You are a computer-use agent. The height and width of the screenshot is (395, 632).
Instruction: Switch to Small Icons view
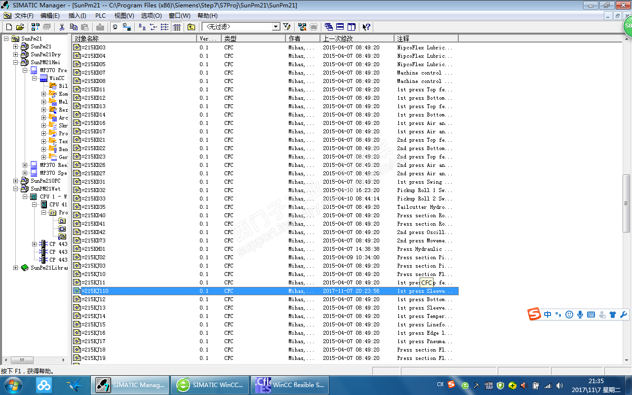tap(153, 27)
